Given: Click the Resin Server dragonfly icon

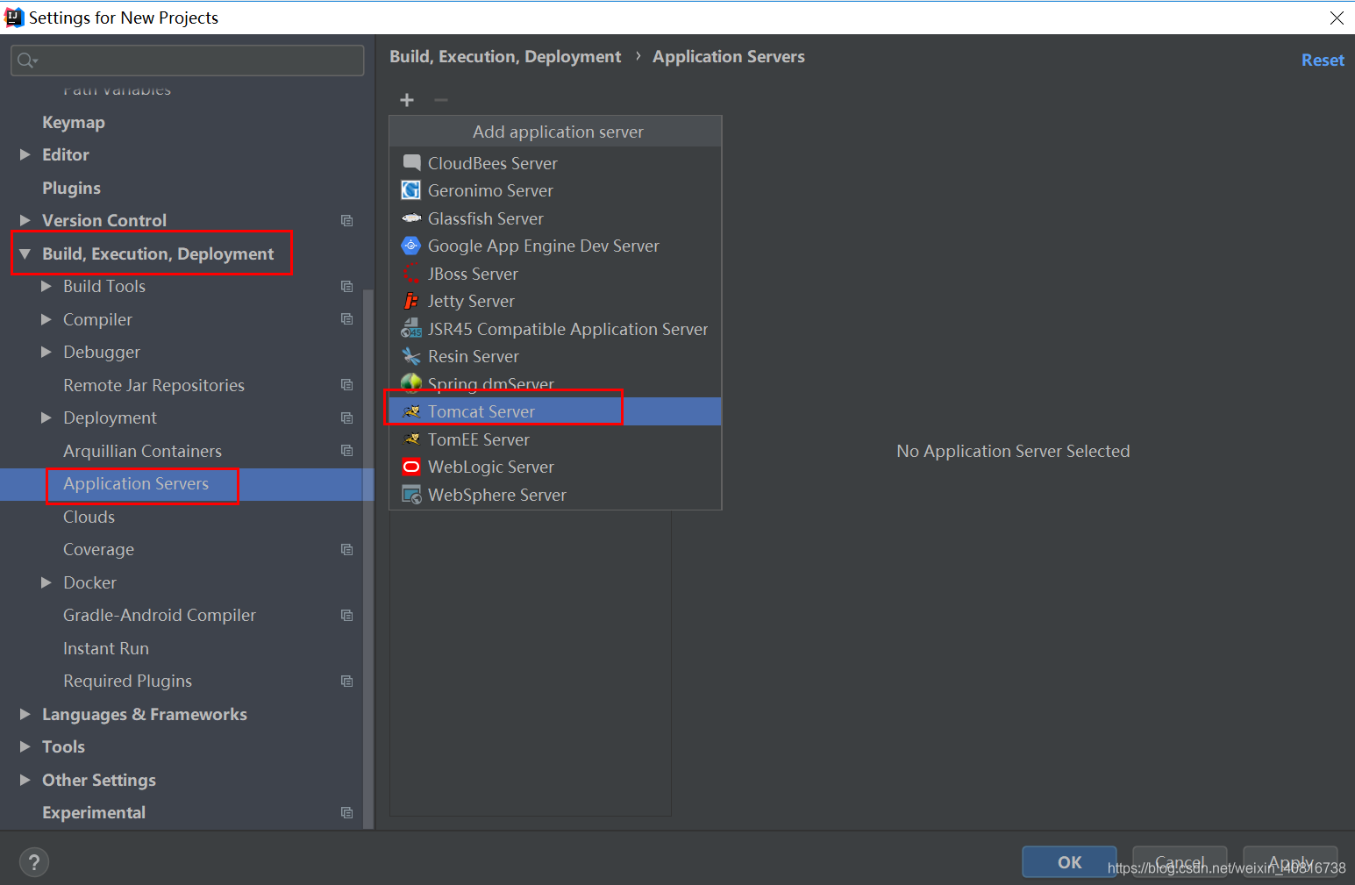Looking at the screenshot, I should [411, 356].
